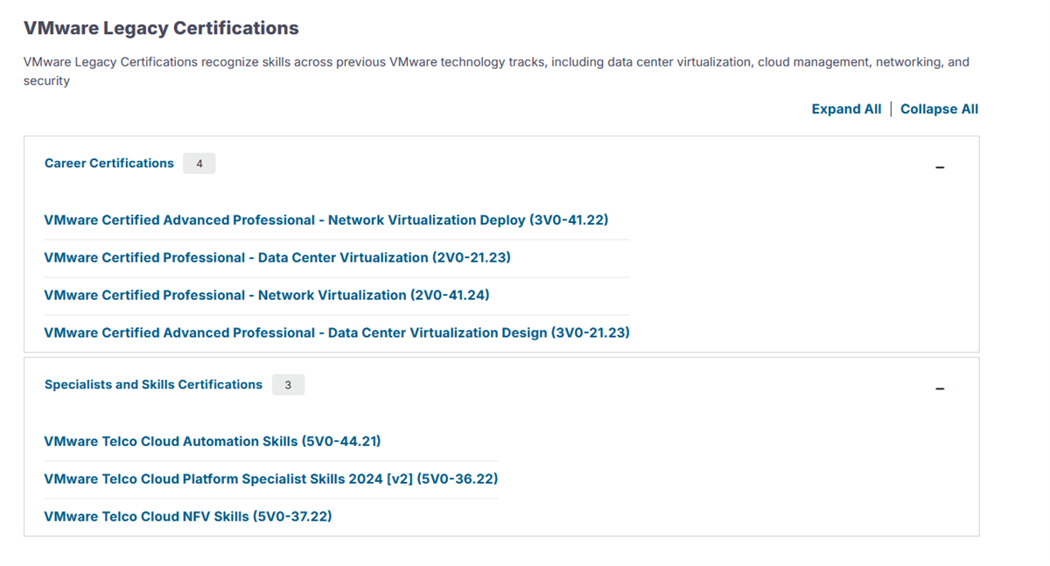
Task: Collapse the Specialists and Skills section minus icon
Action: click(940, 388)
